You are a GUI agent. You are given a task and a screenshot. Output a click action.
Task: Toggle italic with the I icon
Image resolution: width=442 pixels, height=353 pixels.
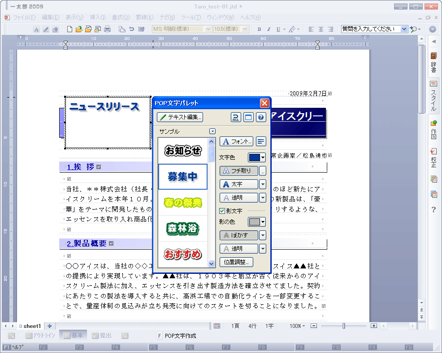(x=269, y=29)
